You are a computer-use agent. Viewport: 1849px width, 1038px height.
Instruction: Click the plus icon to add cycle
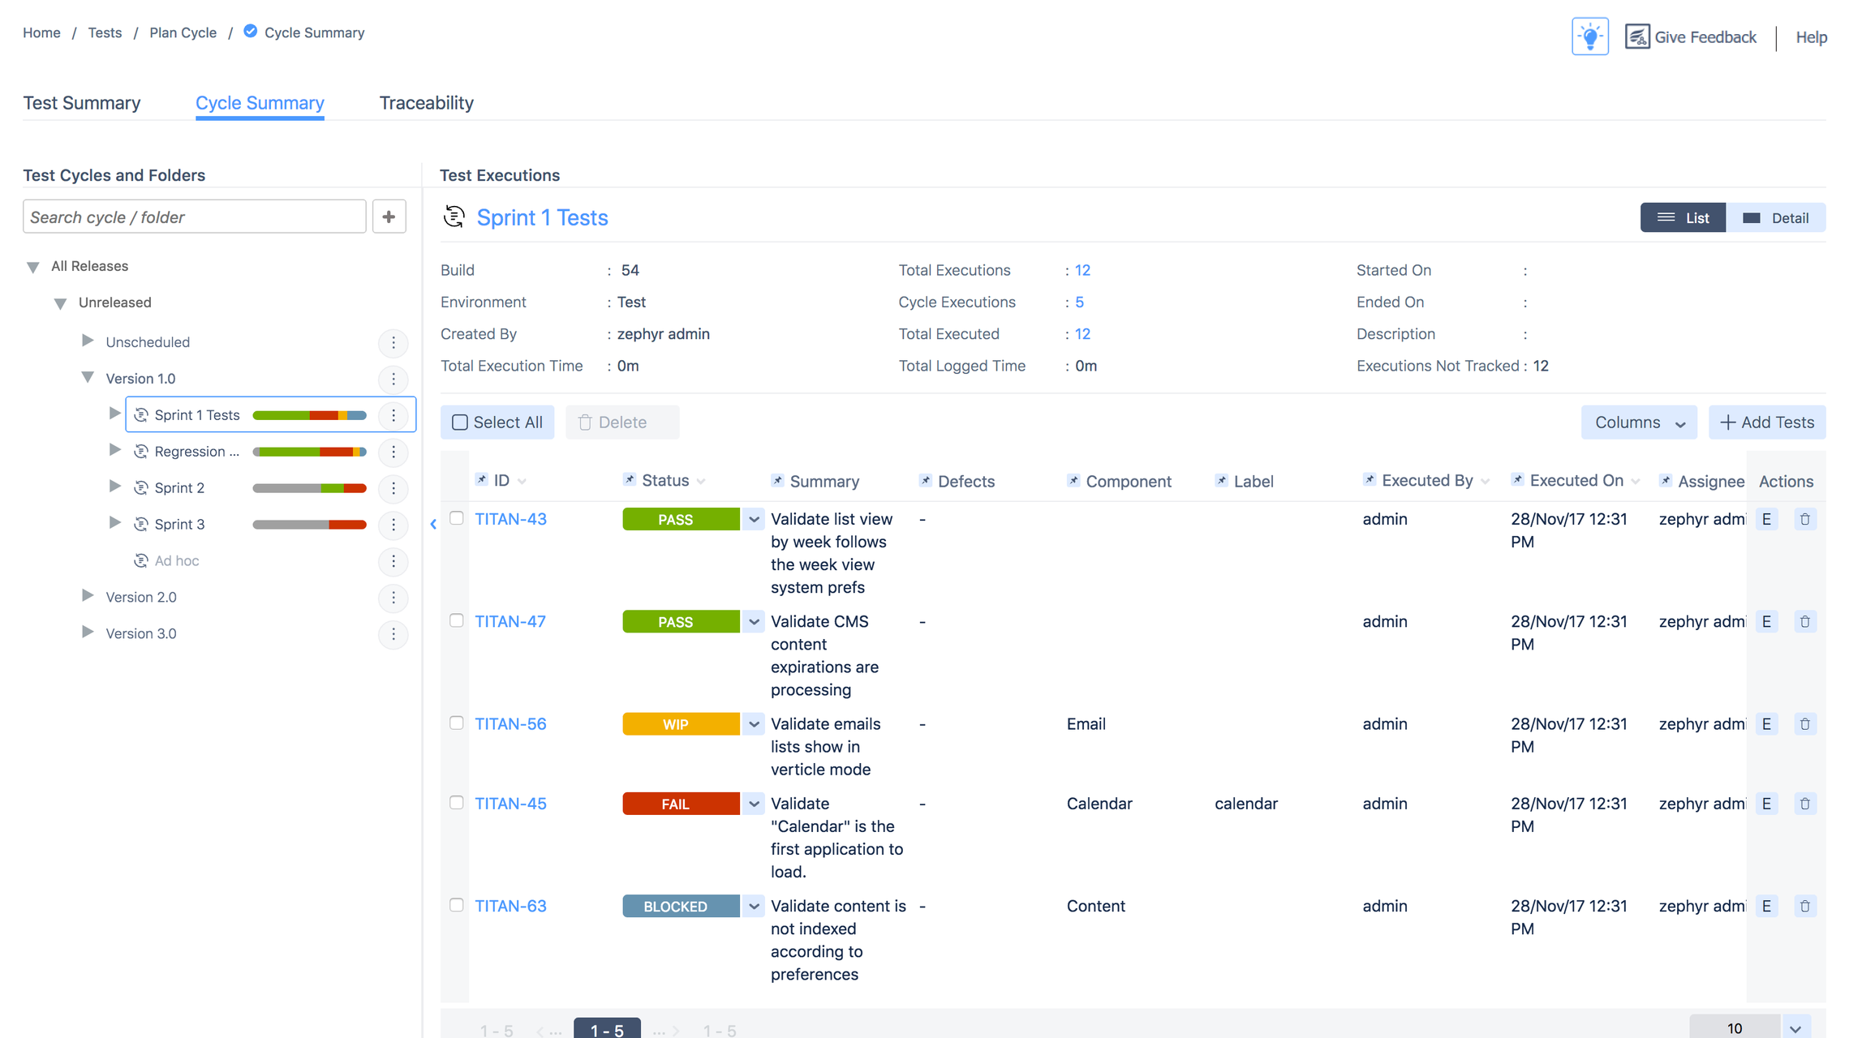point(389,217)
